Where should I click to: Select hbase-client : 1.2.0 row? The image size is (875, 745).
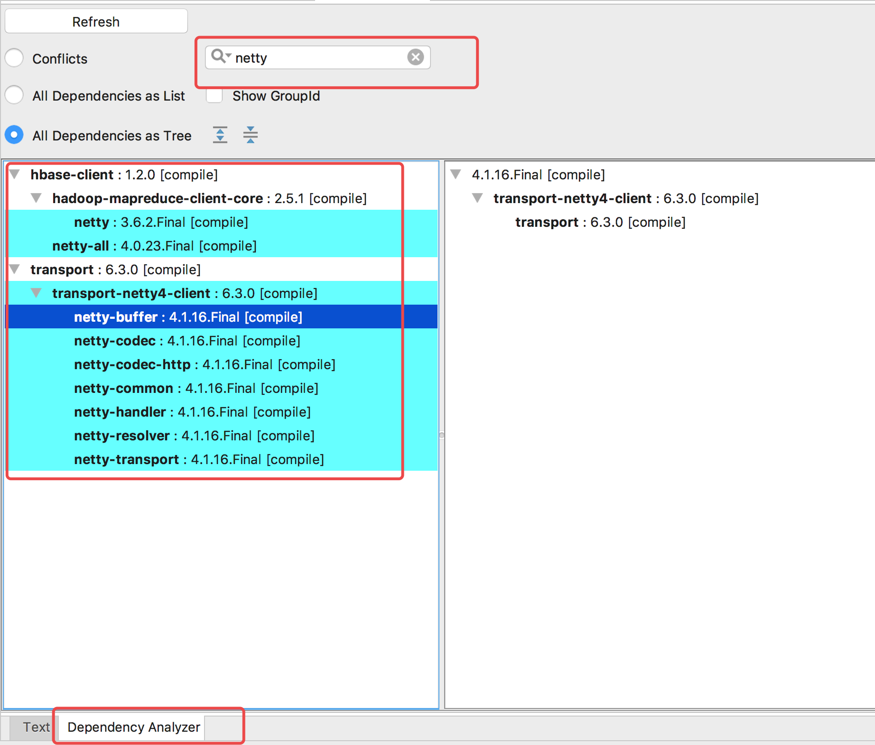(221, 174)
